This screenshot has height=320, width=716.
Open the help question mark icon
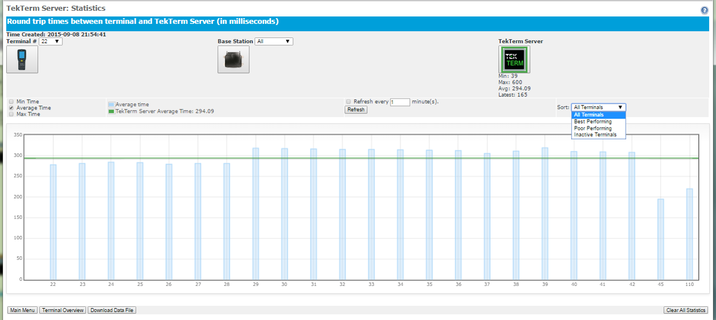705,10
